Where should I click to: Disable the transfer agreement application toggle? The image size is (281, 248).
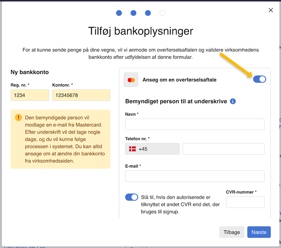click(259, 79)
